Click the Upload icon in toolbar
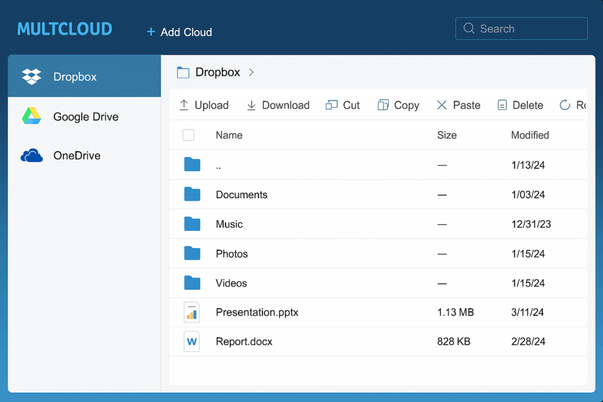Viewport: 603px width, 402px height. tap(183, 105)
